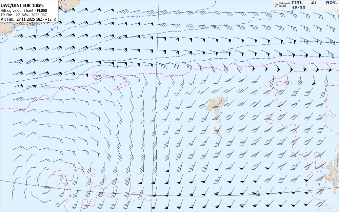Click the Veðurstofa Íslands logo
This screenshot has height=212, width=339.
(x=281, y=5)
